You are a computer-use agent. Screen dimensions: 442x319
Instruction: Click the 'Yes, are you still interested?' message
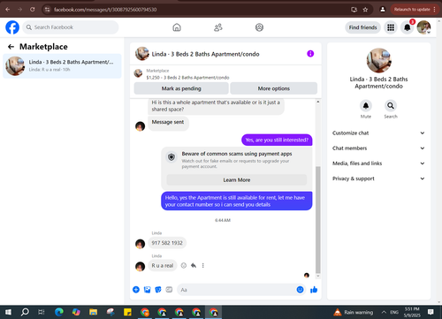[x=277, y=140]
